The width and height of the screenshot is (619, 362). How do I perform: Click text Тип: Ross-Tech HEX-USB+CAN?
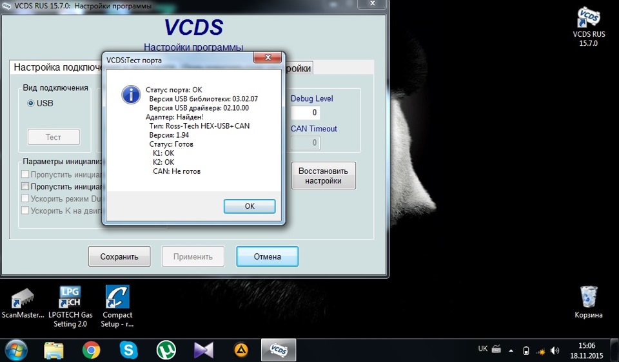199,126
